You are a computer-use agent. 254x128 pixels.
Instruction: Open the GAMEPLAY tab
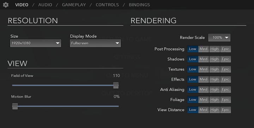click(x=74, y=5)
